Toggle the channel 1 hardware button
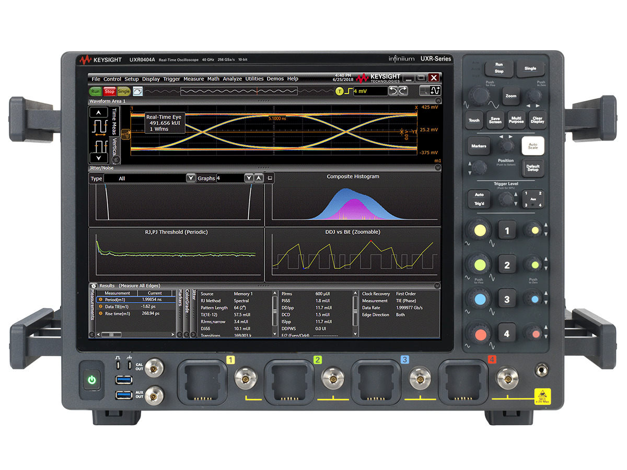Screen dimensions: 627x470 pyautogui.click(x=506, y=230)
